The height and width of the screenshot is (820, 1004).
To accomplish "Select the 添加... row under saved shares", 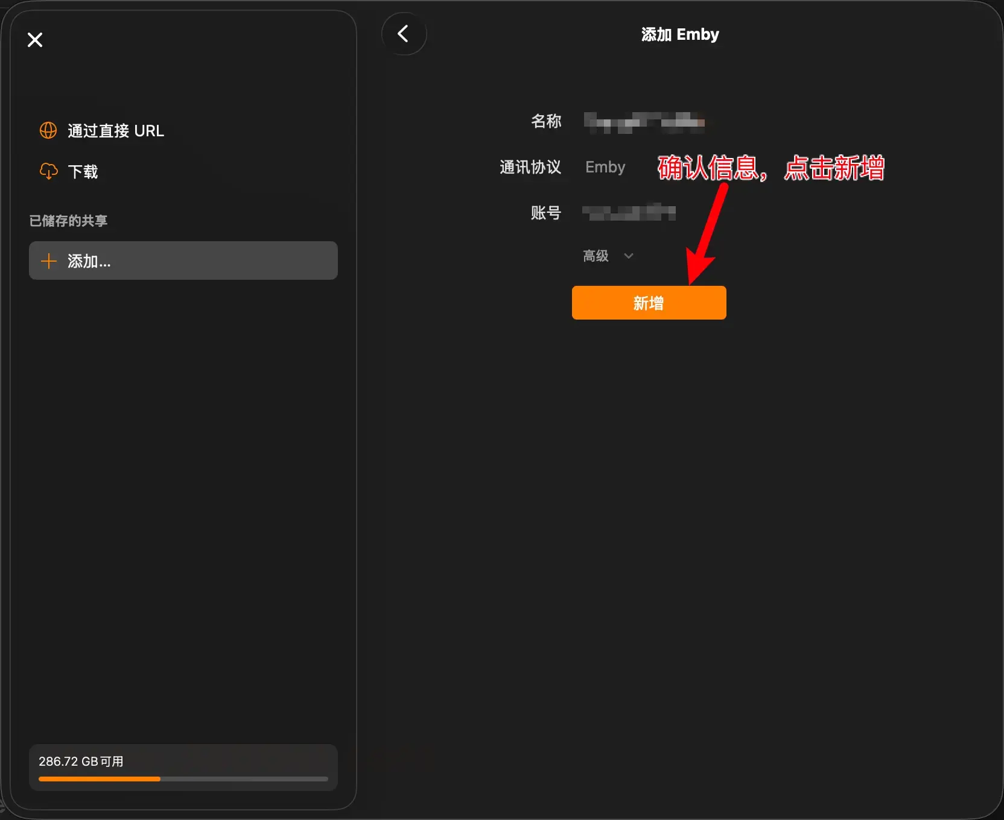I will (x=183, y=260).
